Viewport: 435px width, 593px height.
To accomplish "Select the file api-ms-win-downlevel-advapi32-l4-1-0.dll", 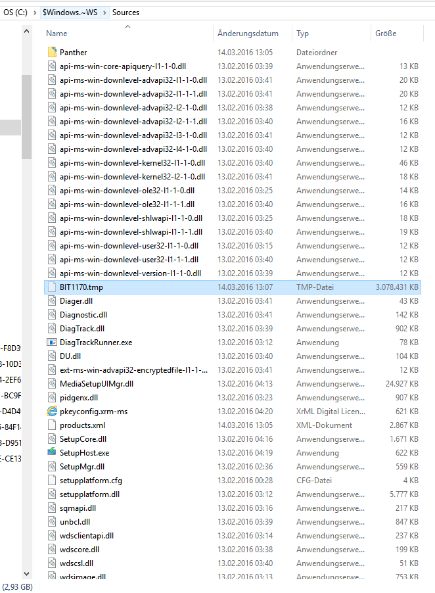I will [x=133, y=149].
